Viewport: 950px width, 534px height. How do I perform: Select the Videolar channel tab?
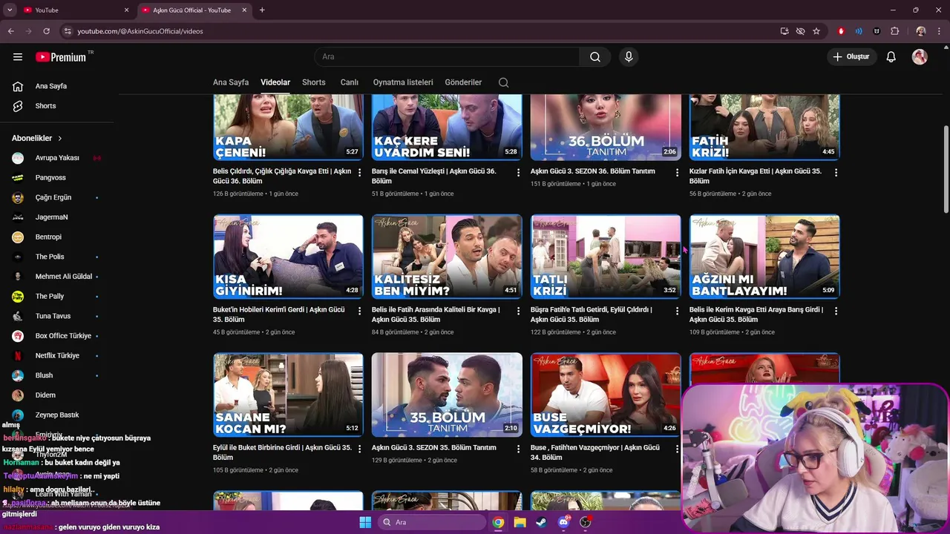pos(275,82)
